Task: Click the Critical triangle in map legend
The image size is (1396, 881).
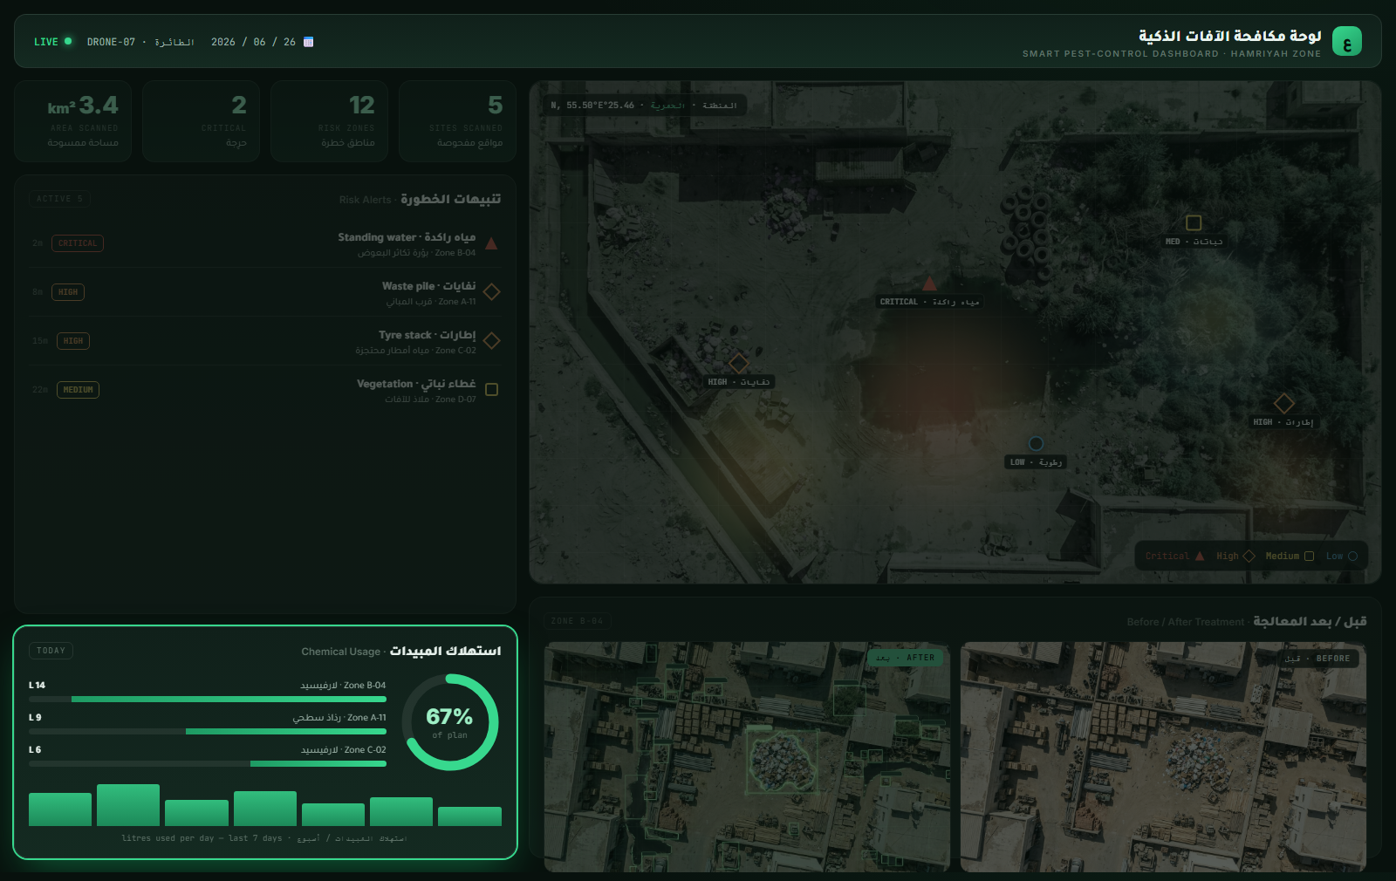Action: 1200,556
